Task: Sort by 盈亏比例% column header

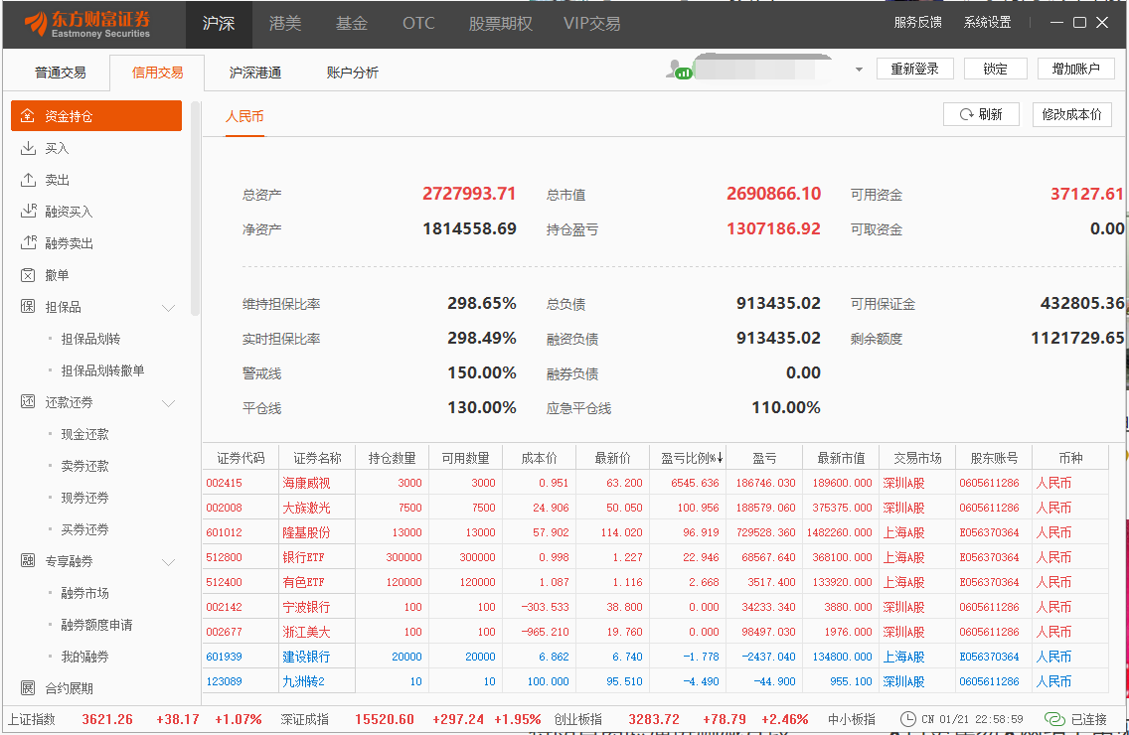Action: tap(692, 458)
